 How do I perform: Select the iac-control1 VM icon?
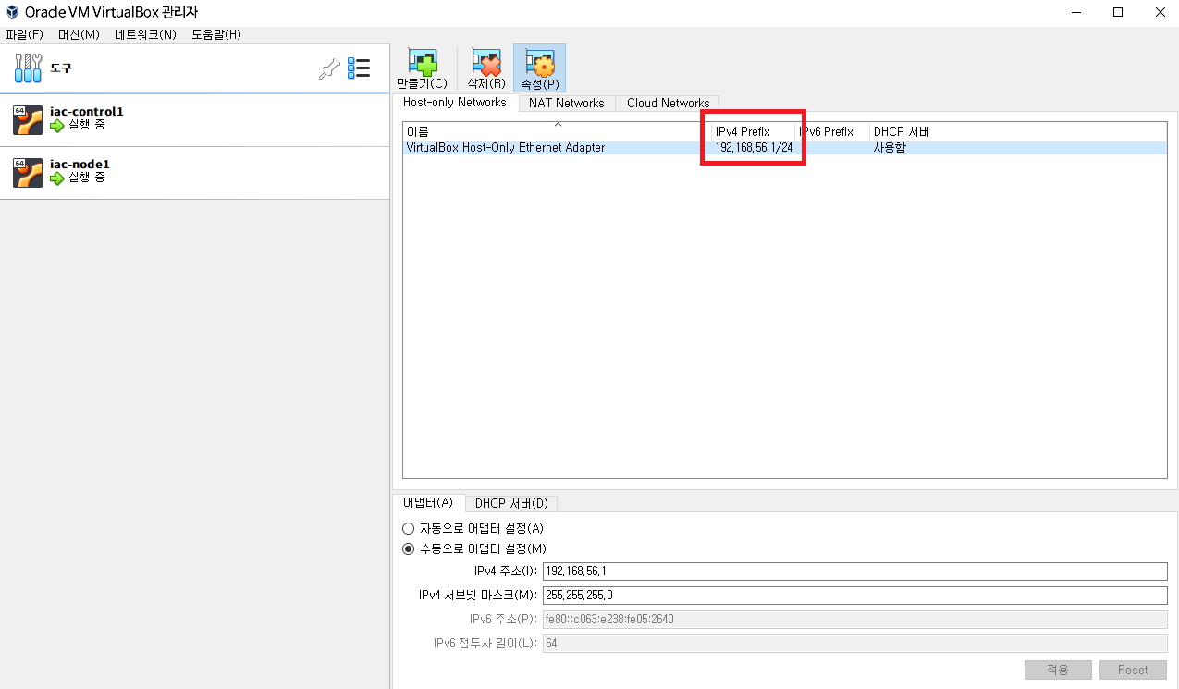point(28,120)
